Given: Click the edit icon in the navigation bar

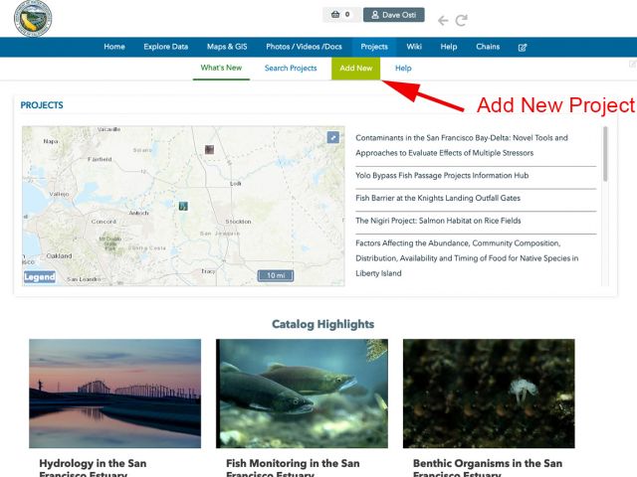Looking at the screenshot, I should [x=523, y=48].
